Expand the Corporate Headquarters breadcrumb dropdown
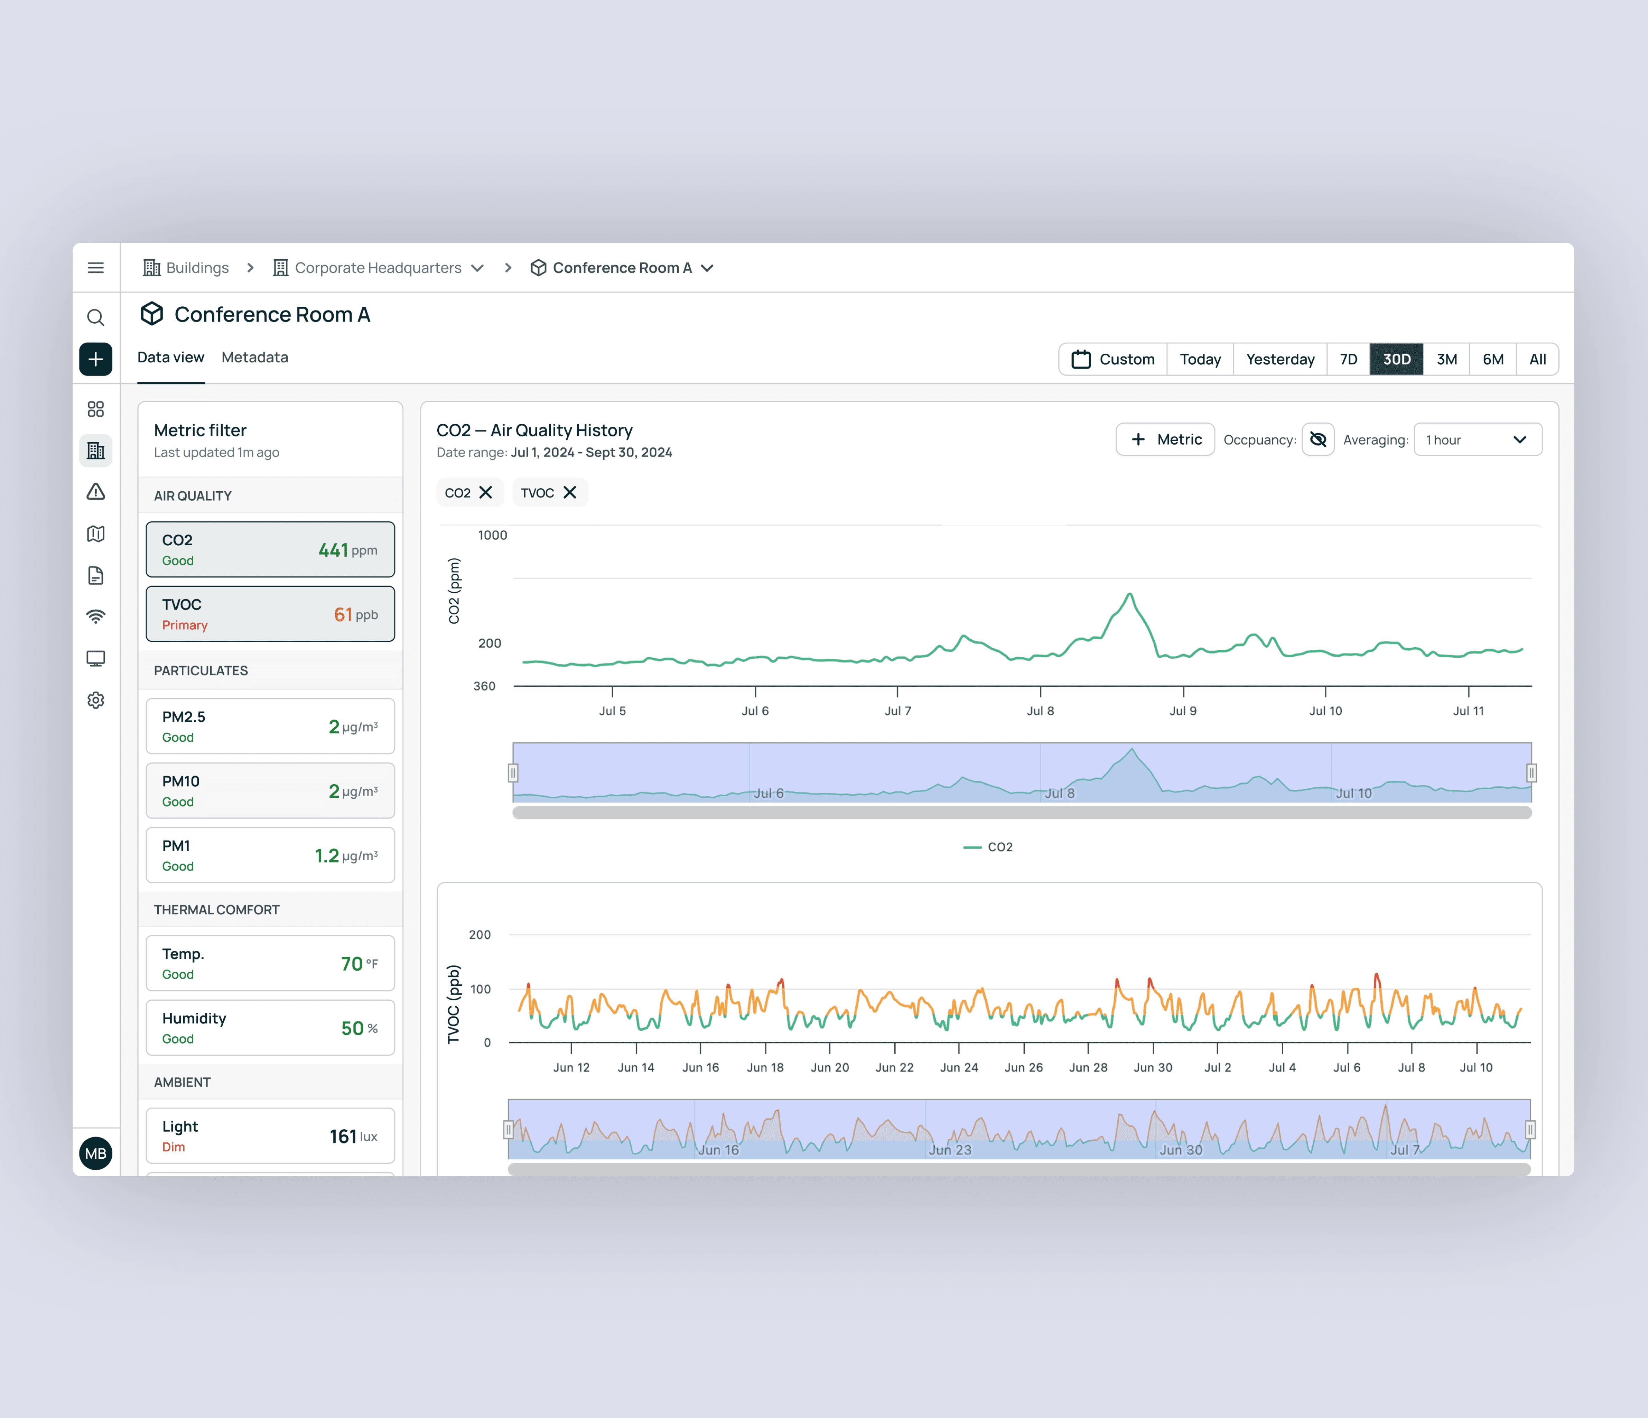Viewport: 1648px width, 1418px height. [x=477, y=268]
